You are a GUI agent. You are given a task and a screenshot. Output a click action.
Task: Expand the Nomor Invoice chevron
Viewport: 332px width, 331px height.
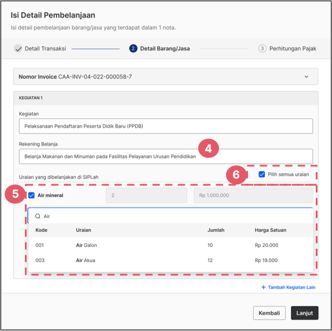coord(306,77)
